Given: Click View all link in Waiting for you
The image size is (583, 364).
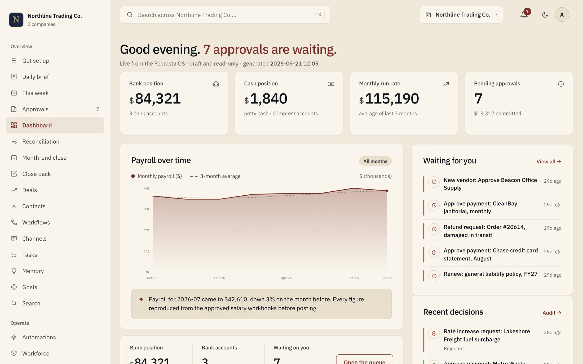Looking at the screenshot, I should 549,161.
